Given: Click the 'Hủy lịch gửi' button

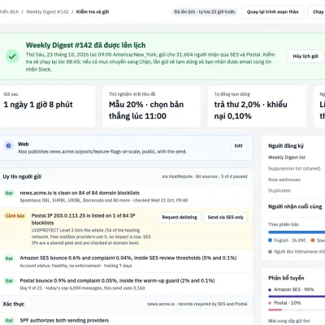Looking at the screenshot, I should pyautogui.click(x=305, y=56).
